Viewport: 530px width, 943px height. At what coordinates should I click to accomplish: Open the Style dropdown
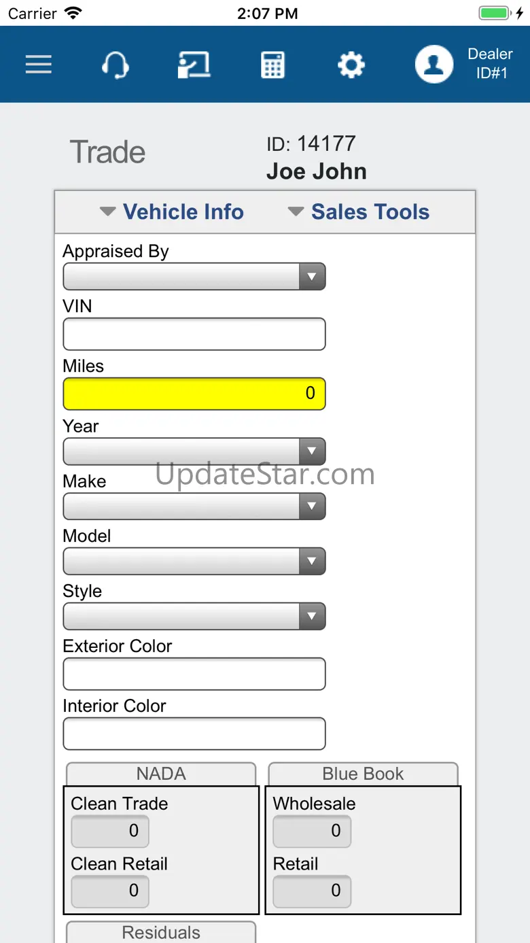tap(194, 617)
